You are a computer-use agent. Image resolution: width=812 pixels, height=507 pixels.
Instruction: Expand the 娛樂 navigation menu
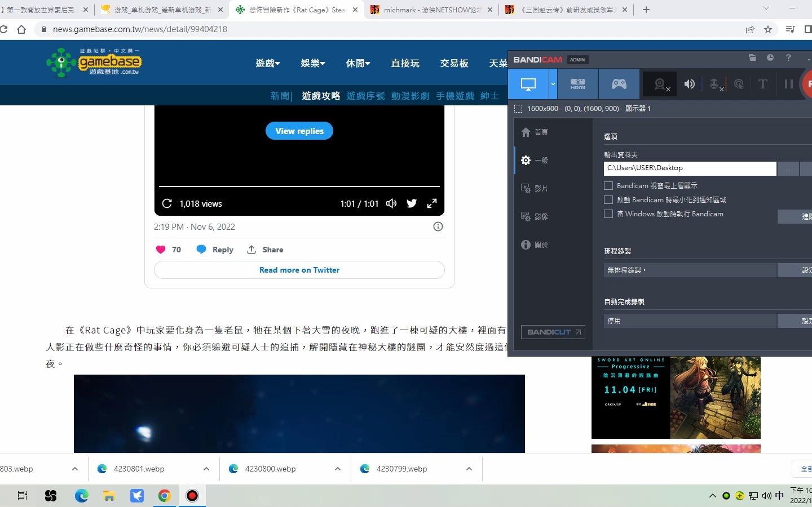[313, 63]
